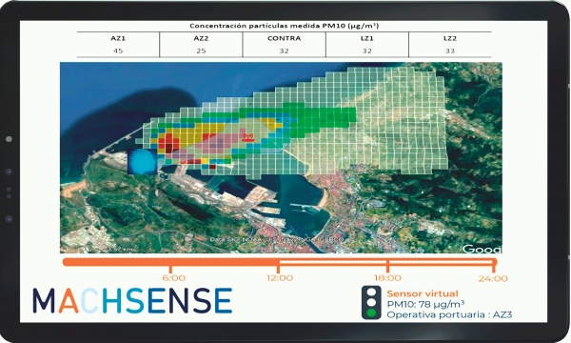Click Operativa portuaria : AZ3 text
This screenshot has width=571, height=343.
(449, 314)
